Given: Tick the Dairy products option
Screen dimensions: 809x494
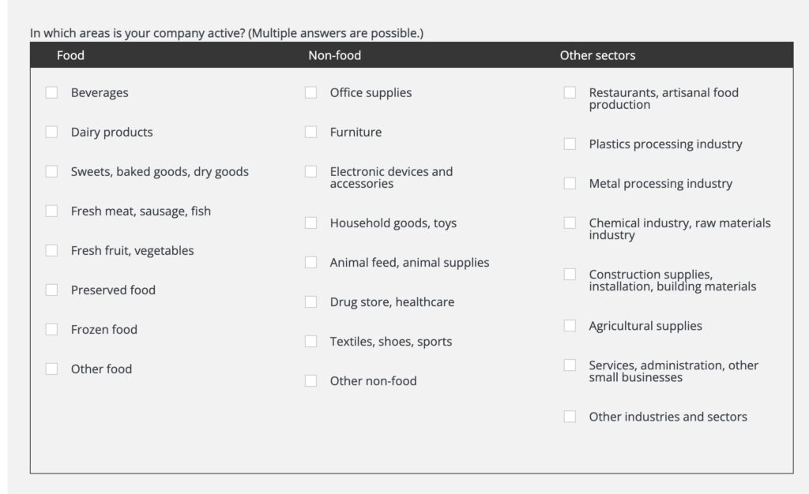Looking at the screenshot, I should pos(51,132).
